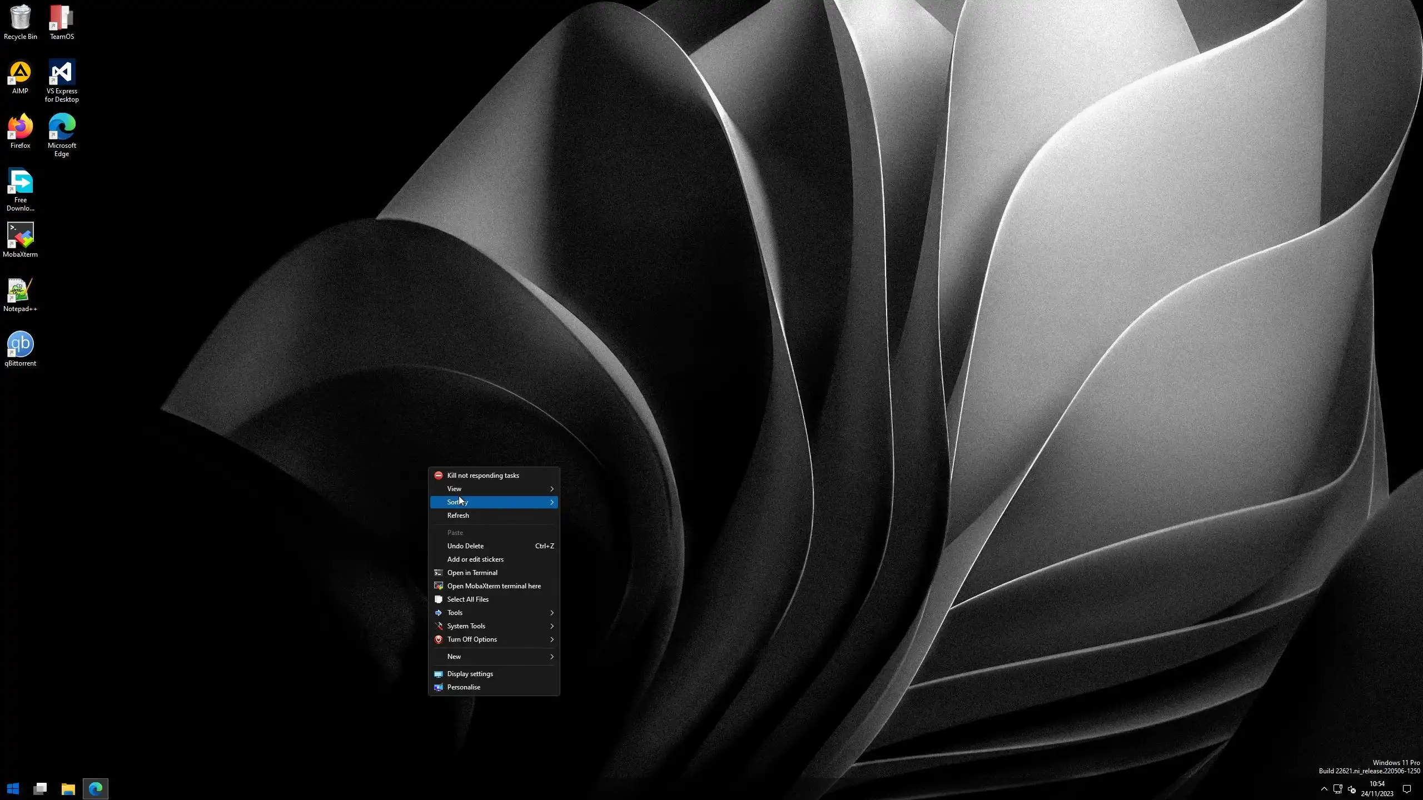Image resolution: width=1423 pixels, height=800 pixels.
Task: Launch the AIMP desktop shortcut
Action: (21, 73)
